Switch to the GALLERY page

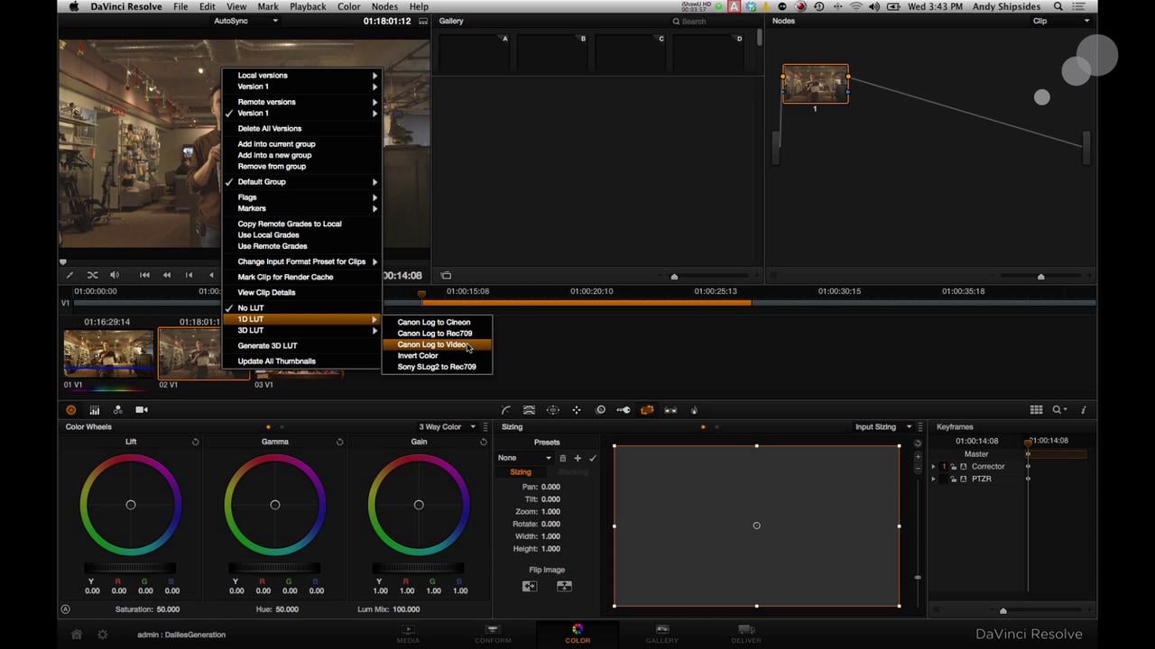tap(661, 635)
